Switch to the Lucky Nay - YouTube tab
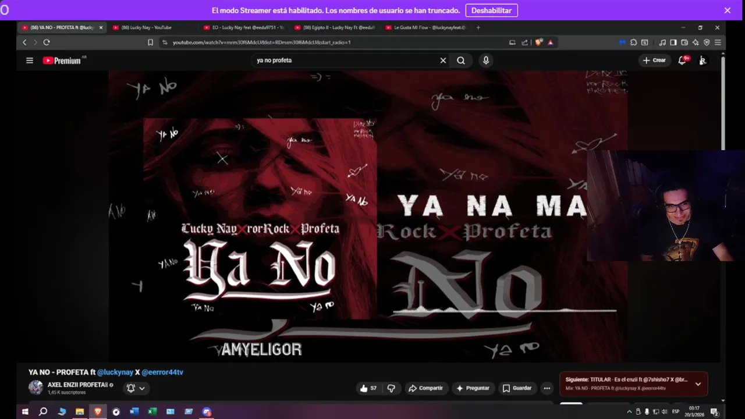745x419 pixels. coord(146,27)
